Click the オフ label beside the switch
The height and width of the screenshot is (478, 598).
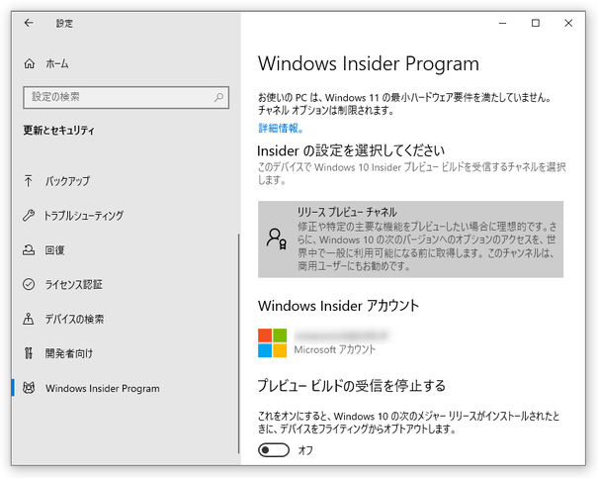click(x=305, y=450)
